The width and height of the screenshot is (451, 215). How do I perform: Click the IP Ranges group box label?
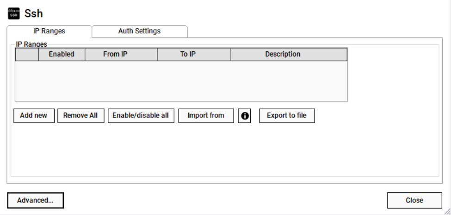31,44
